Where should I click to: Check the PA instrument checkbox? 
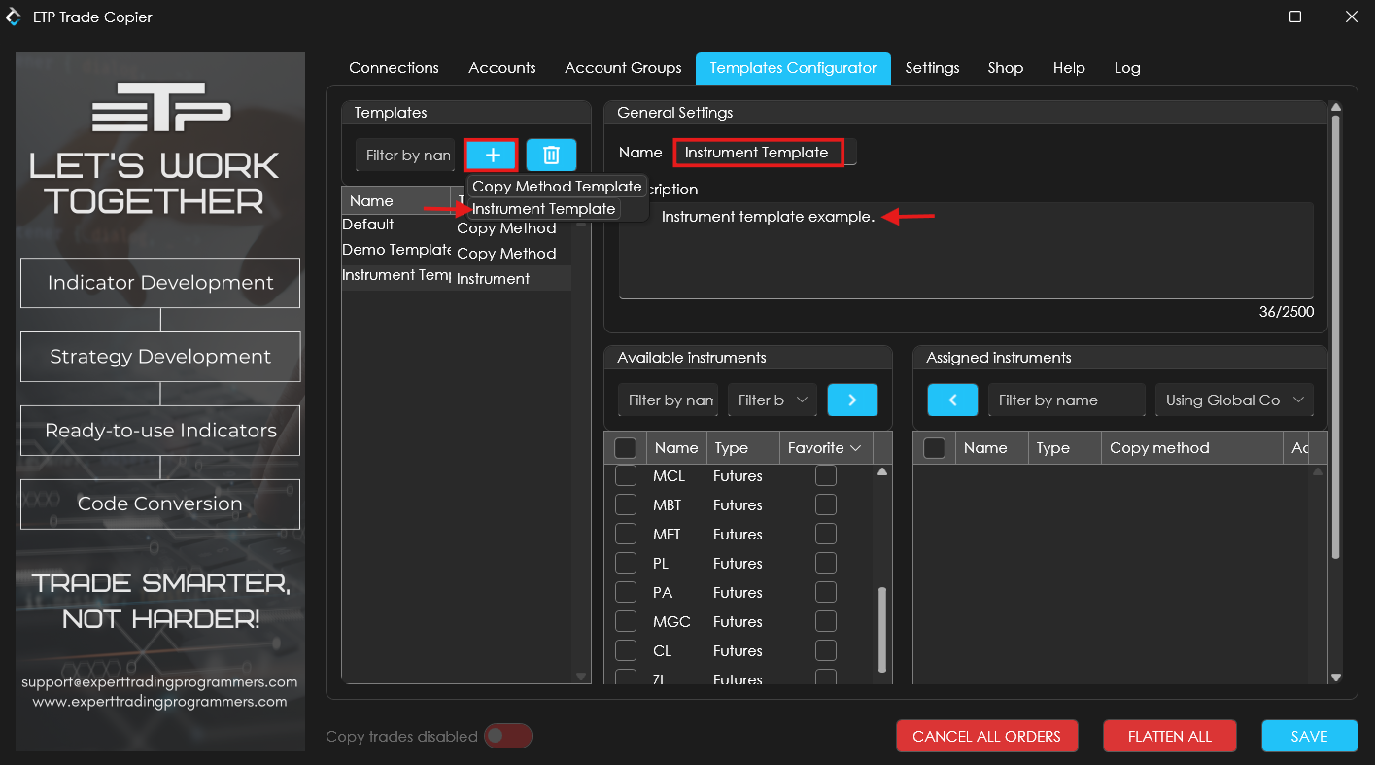(x=626, y=593)
